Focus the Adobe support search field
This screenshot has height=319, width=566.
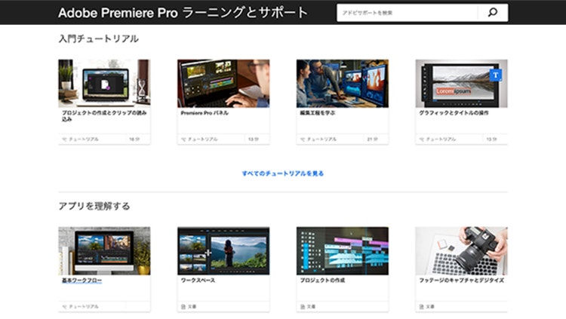[x=407, y=13]
